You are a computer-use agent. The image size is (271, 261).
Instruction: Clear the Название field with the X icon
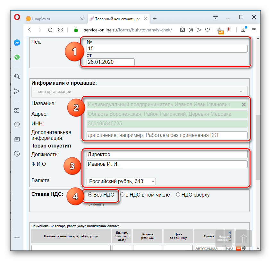(243, 105)
